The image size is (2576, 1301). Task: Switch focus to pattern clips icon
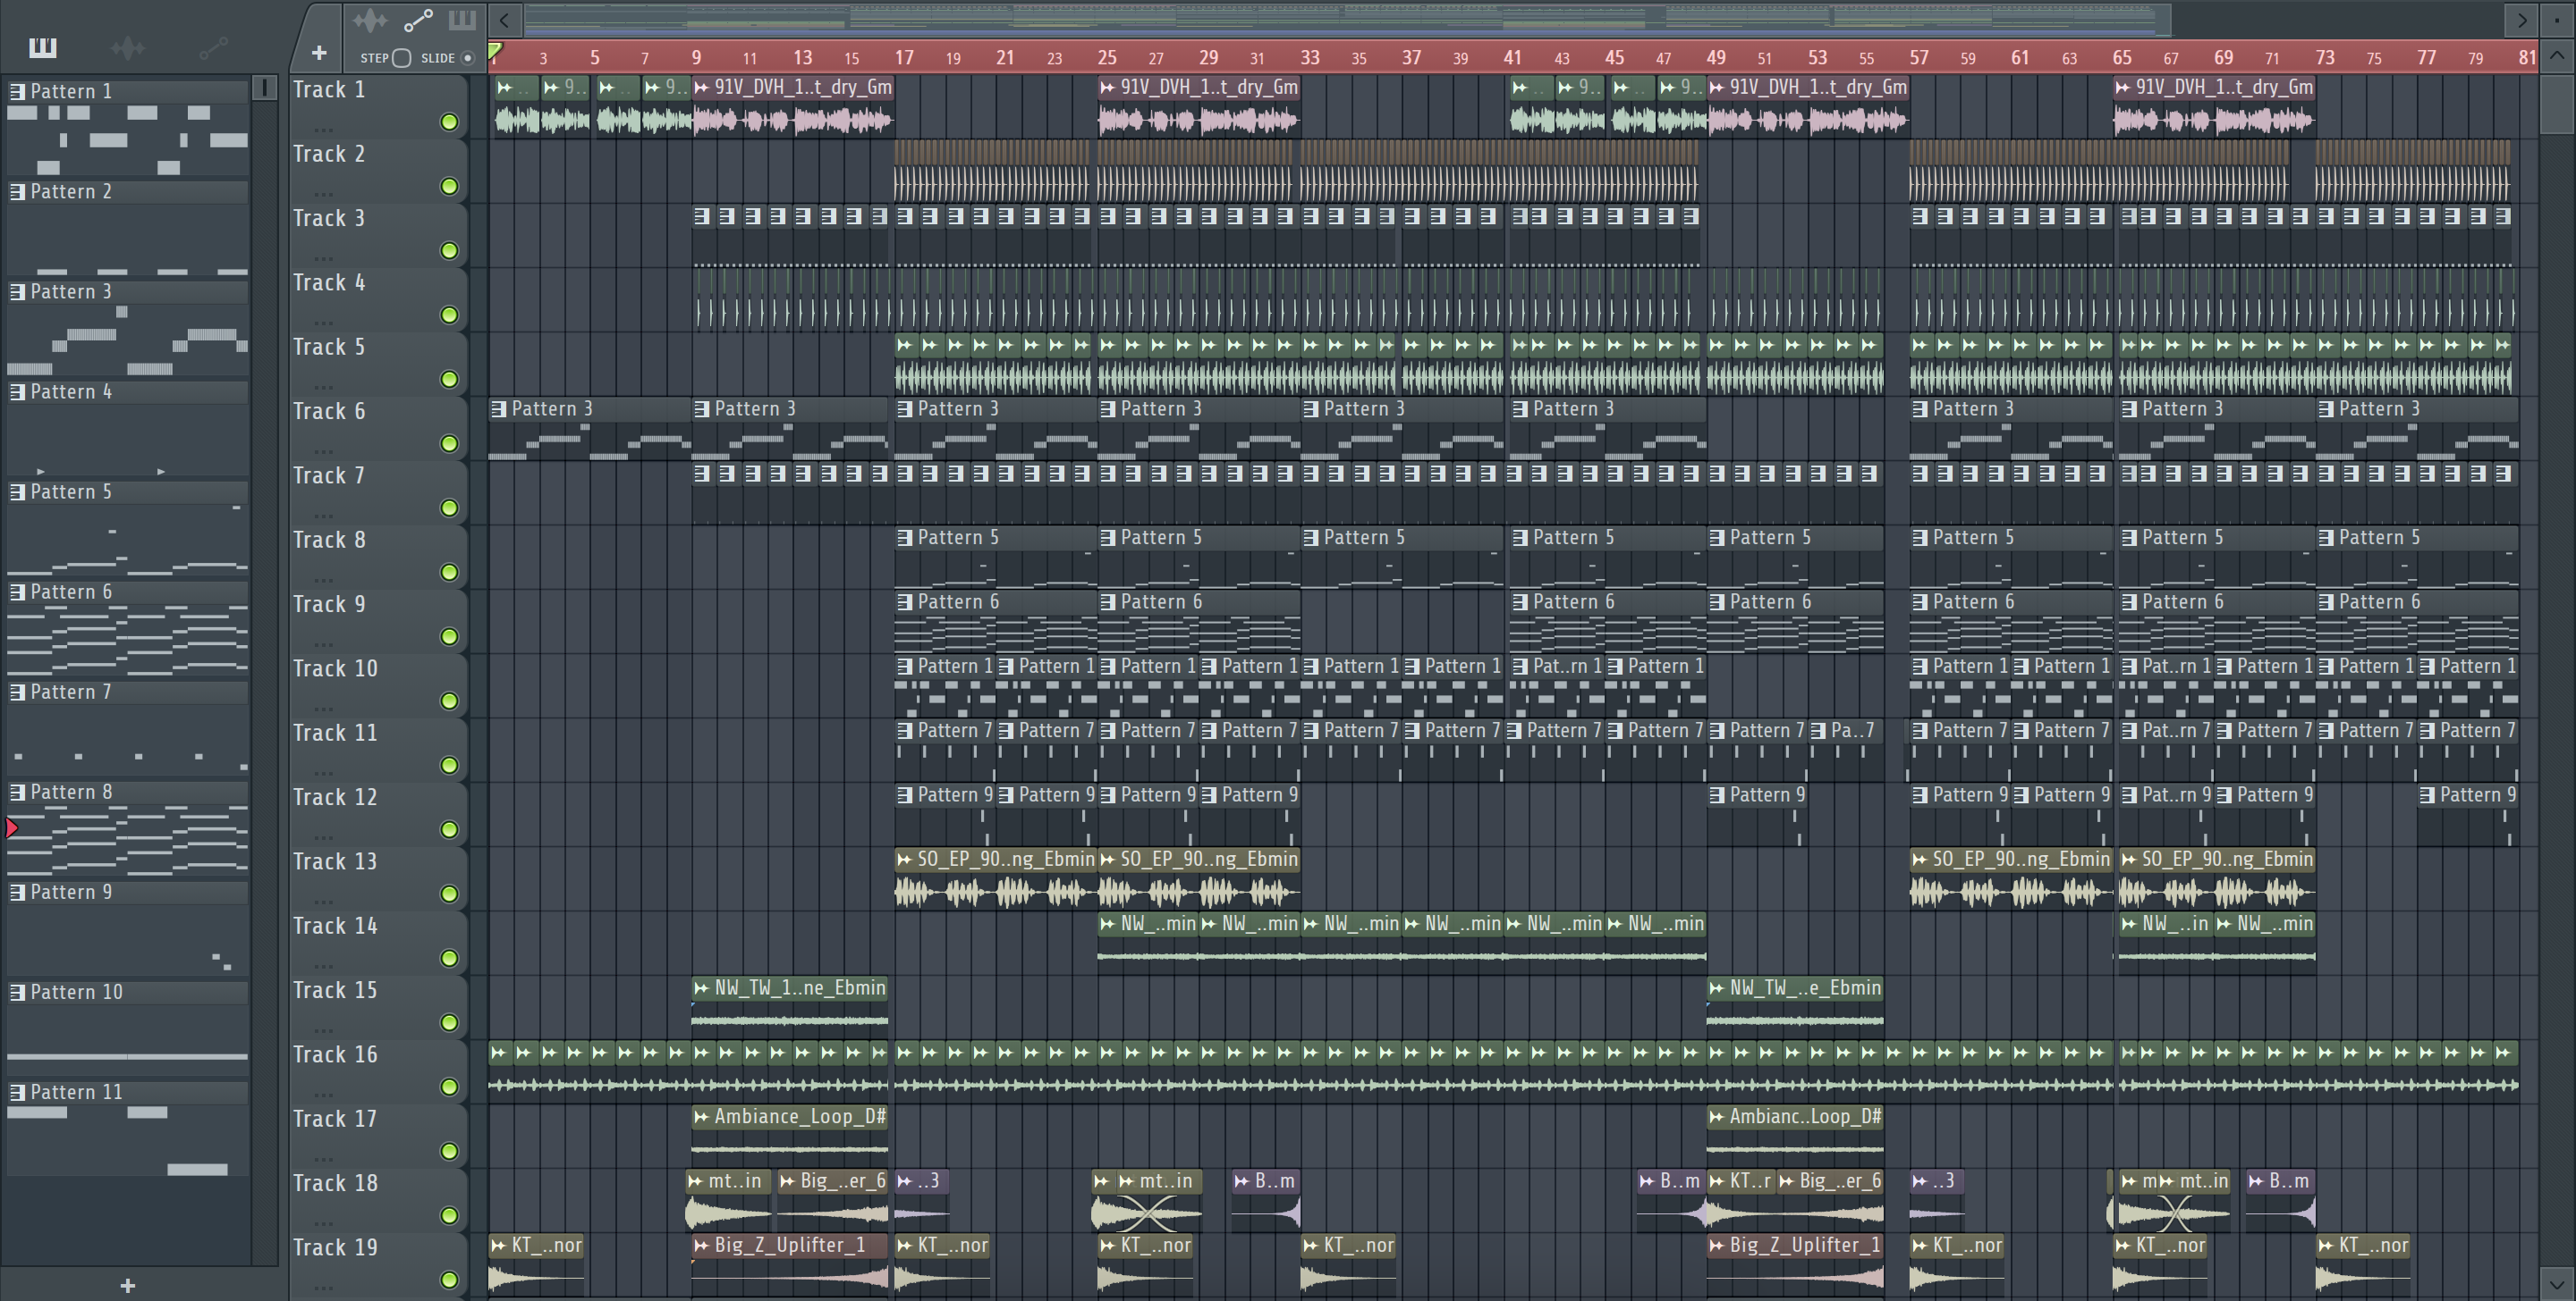[462, 20]
